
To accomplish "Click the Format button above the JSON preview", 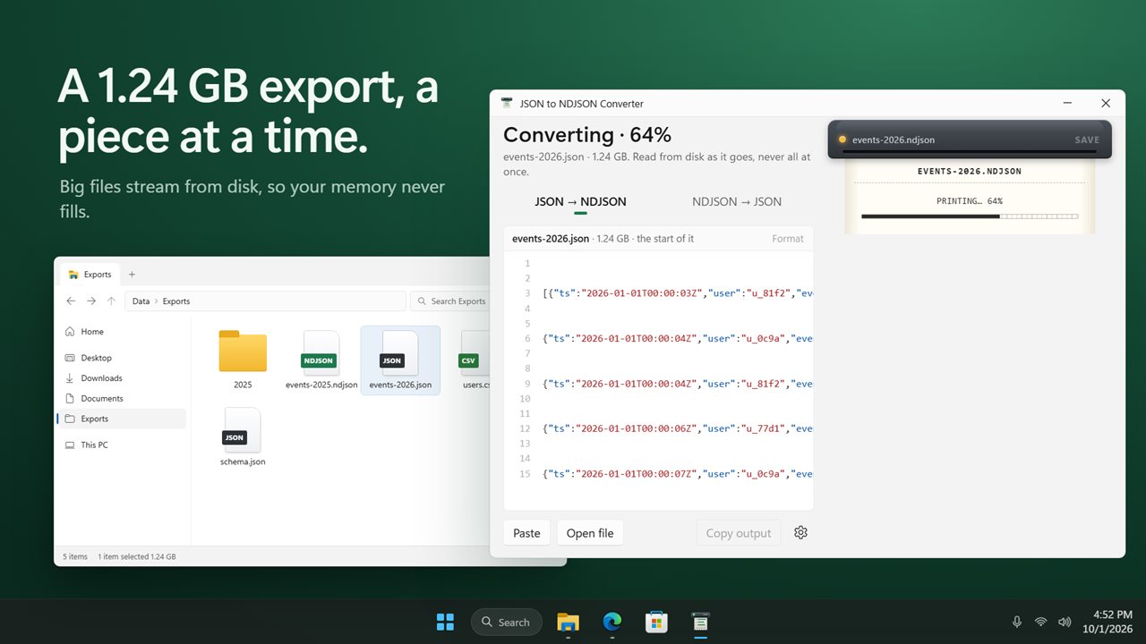I will click(x=788, y=239).
